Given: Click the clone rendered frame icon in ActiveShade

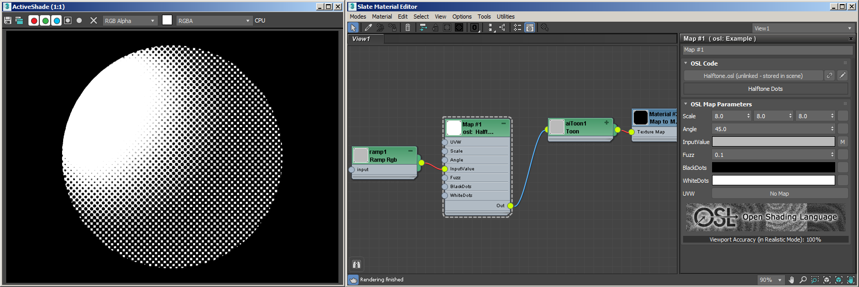Looking at the screenshot, I should pos(19,21).
